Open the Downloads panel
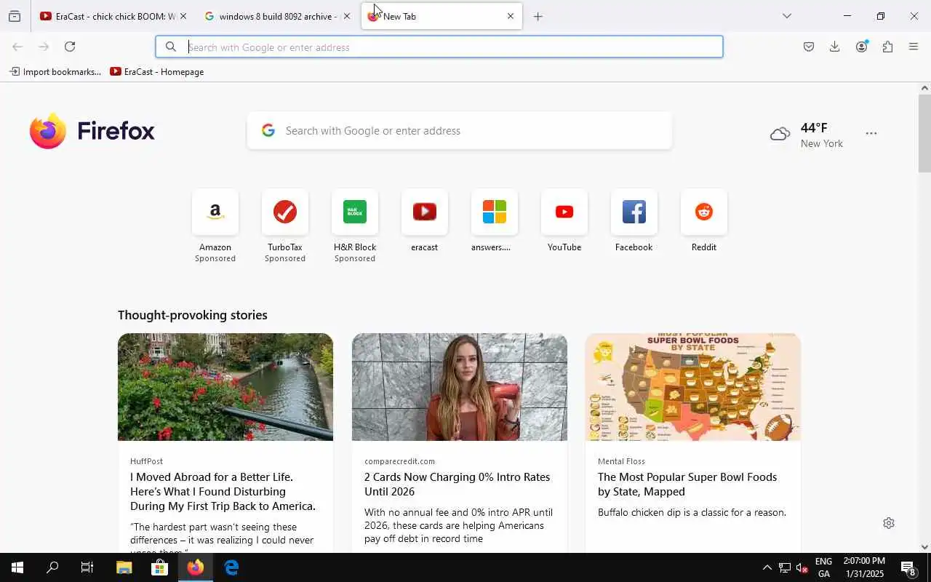Image resolution: width=931 pixels, height=582 pixels. [x=835, y=47]
